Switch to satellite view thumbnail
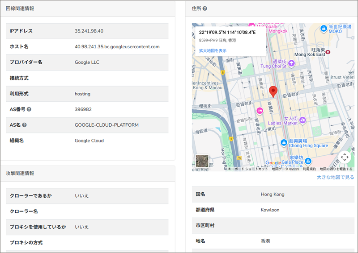 point(202,161)
